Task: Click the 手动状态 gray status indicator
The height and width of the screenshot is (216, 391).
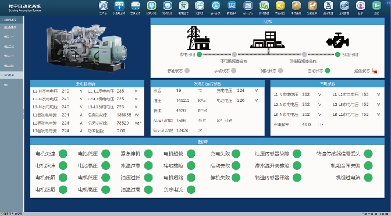Action: pos(234,71)
